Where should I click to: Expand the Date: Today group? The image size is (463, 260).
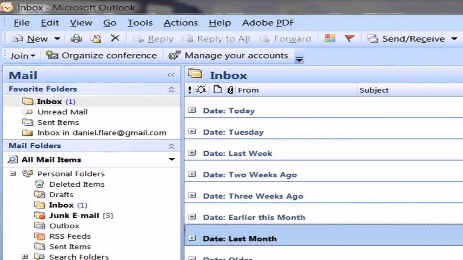pos(192,110)
